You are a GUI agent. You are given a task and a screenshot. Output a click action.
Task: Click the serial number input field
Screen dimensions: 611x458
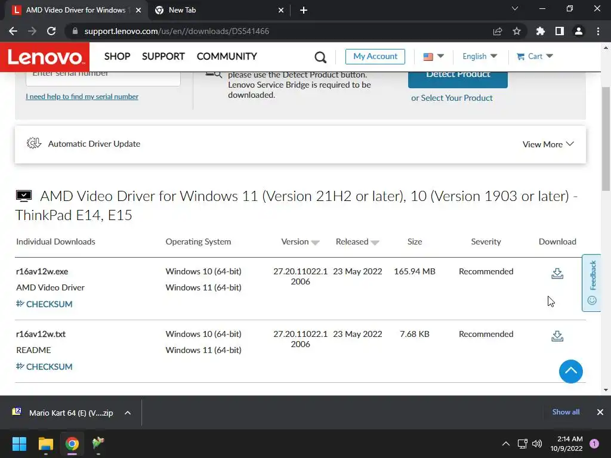[103, 78]
